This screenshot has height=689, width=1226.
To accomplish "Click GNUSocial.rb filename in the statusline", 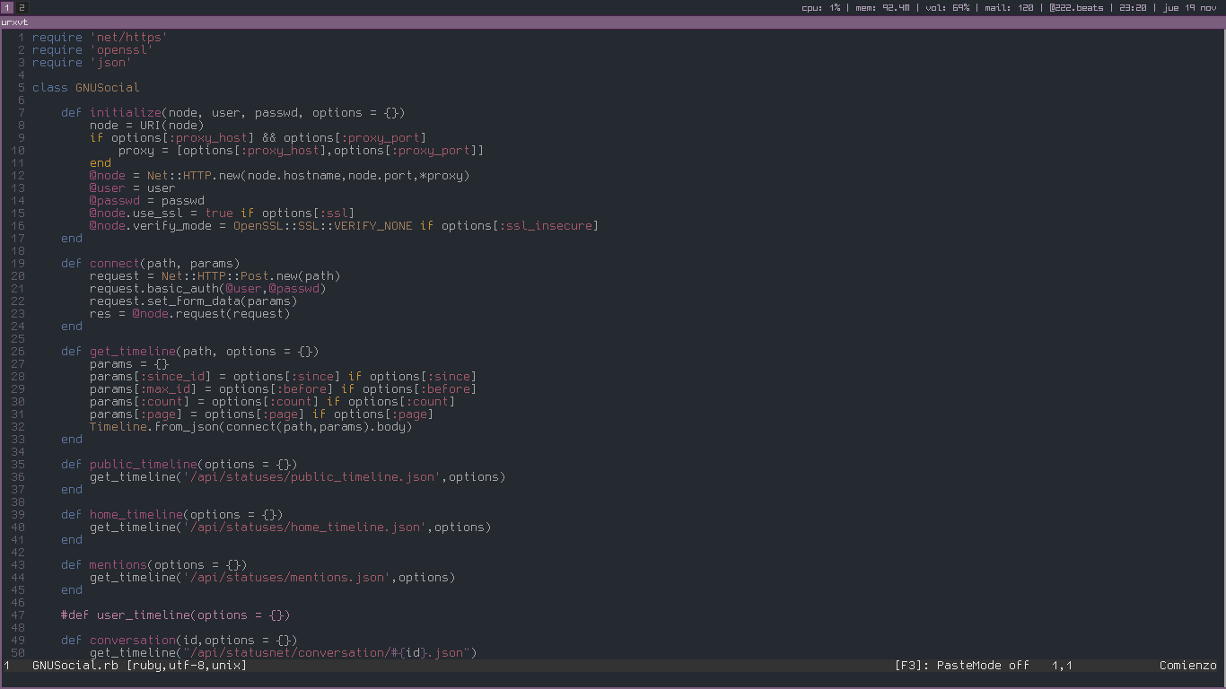I will click(x=74, y=666).
